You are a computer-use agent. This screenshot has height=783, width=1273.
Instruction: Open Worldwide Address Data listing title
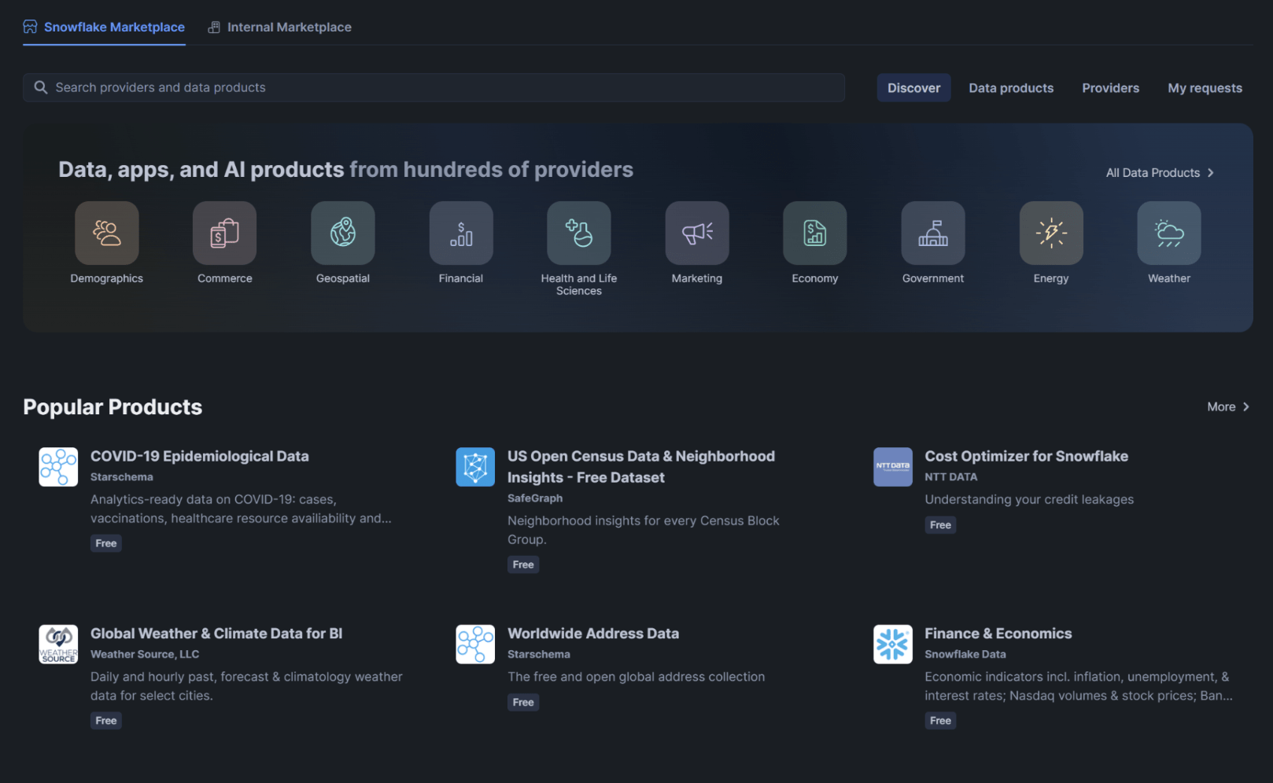tap(593, 634)
